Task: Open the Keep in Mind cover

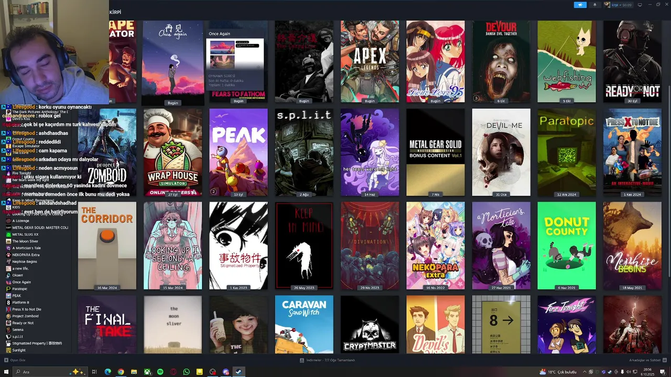Action: pos(304,246)
